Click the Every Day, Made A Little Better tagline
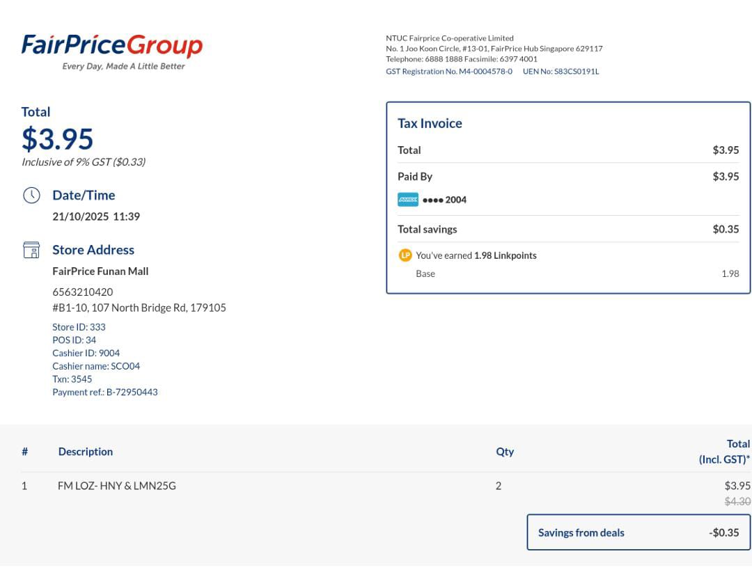Image resolution: width=752 pixels, height=579 pixels. pos(123,66)
